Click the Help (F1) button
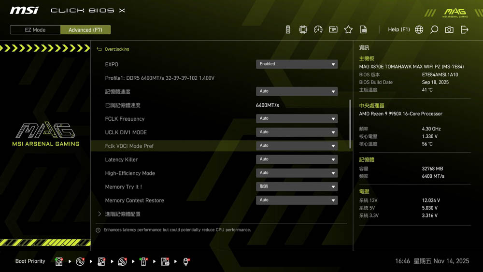Image resolution: width=483 pixels, height=272 pixels. click(398, 29)
